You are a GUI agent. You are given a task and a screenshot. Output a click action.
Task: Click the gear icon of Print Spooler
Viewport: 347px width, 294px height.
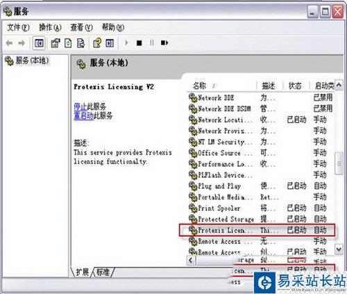point(193,208)
